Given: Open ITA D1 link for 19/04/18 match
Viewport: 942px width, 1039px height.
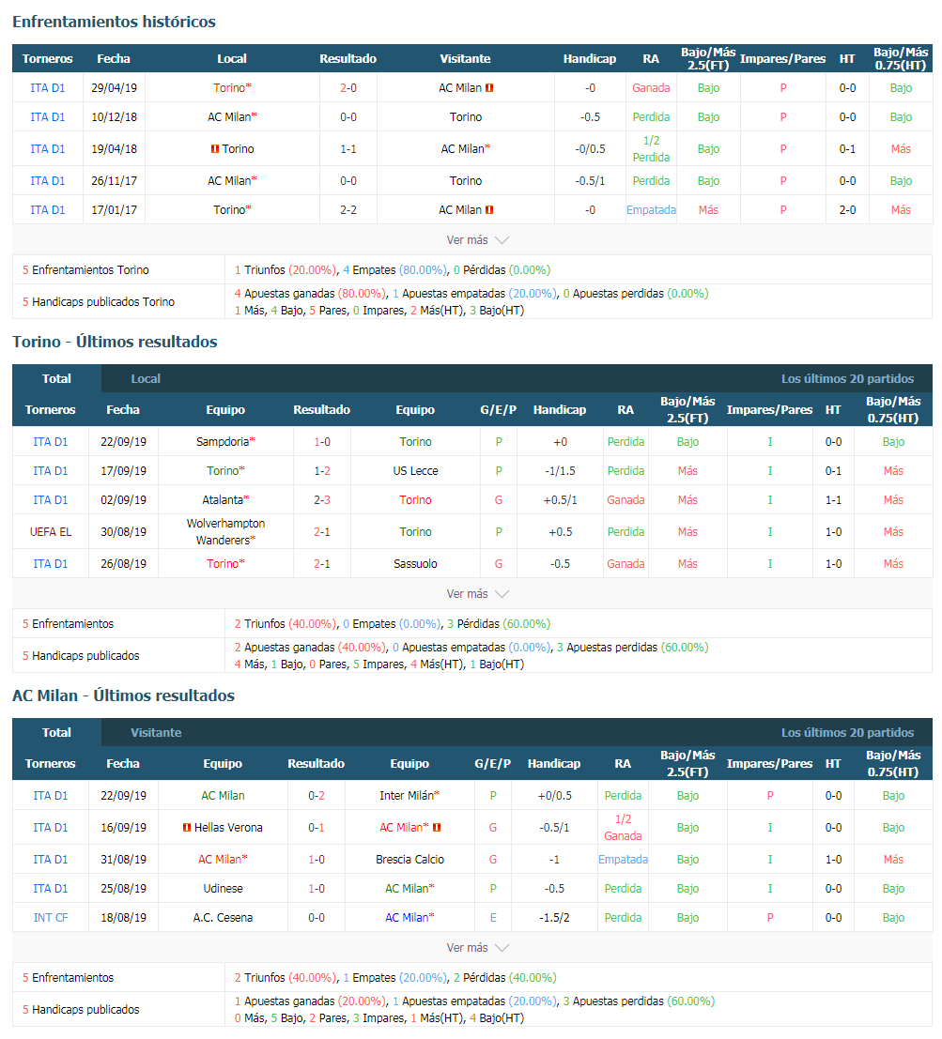Looking at the screenshot, I should (48, 148).
